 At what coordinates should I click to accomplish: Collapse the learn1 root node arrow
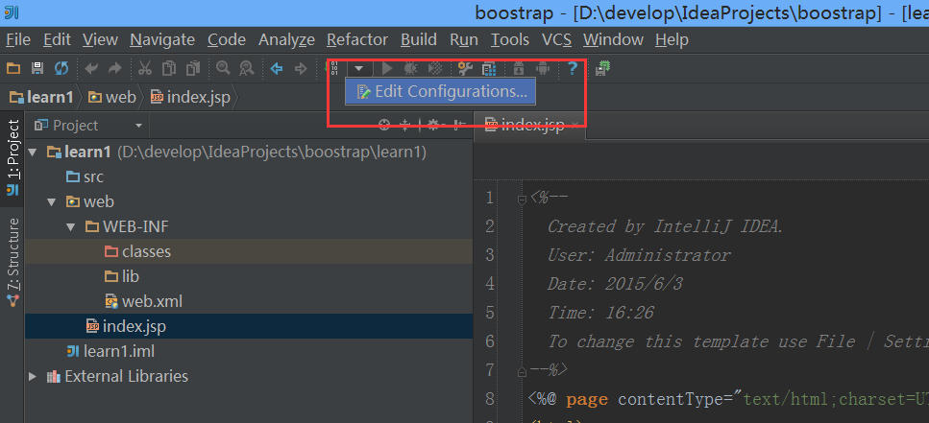32,153
